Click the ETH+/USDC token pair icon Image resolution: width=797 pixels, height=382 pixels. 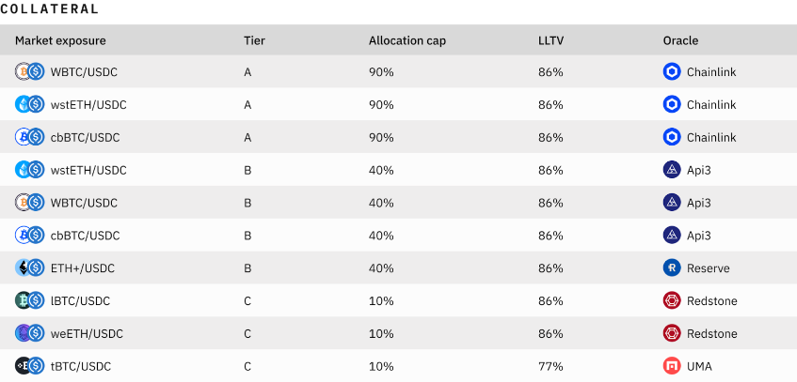[x=30, y=268]
